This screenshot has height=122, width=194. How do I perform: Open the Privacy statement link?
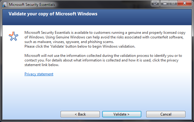point(39,74)
